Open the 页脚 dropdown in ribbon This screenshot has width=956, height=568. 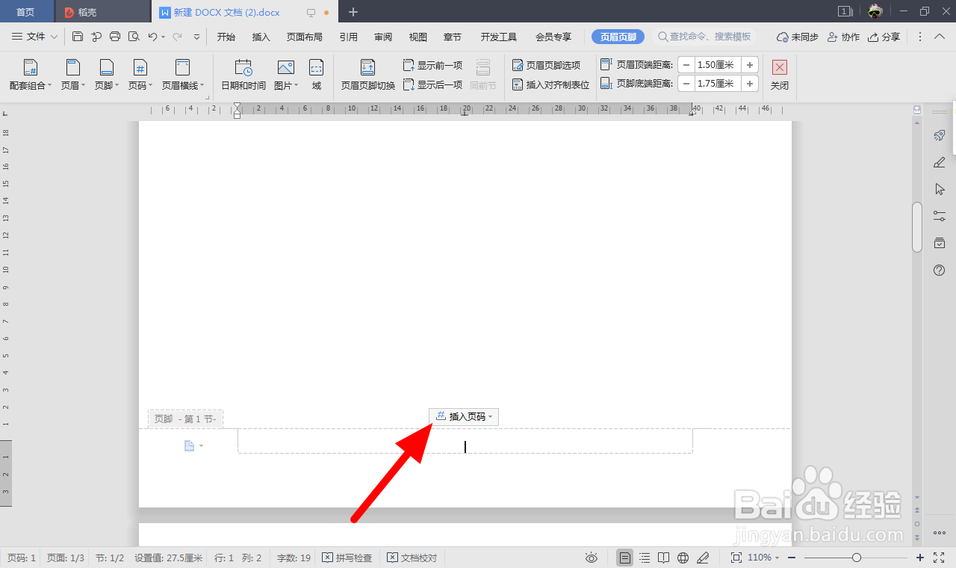click(107, 75)
